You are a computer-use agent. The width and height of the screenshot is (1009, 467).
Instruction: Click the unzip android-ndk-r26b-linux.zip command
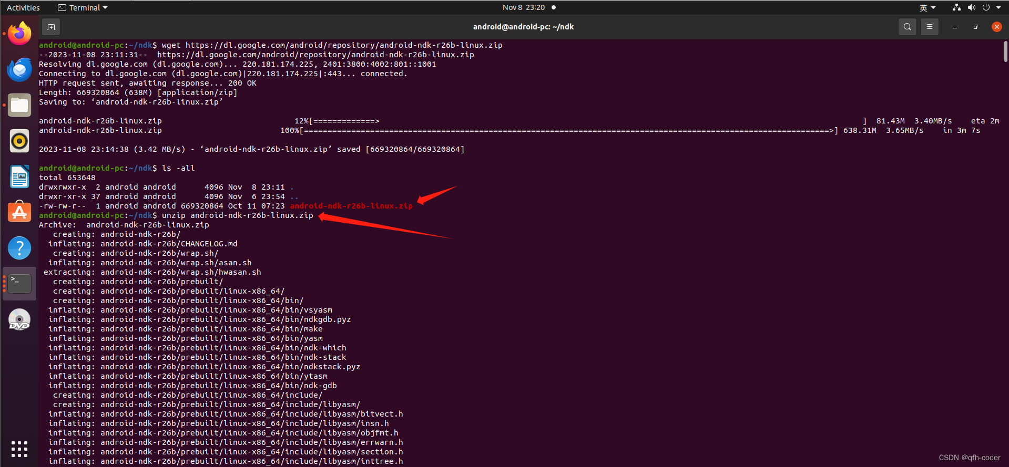point(238,215)
